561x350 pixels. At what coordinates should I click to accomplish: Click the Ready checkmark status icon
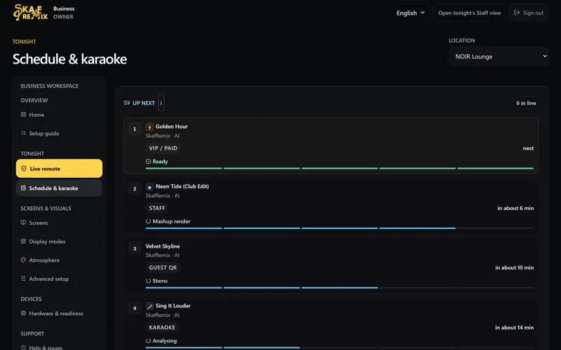pyautogui.click(x=148, y=162)
